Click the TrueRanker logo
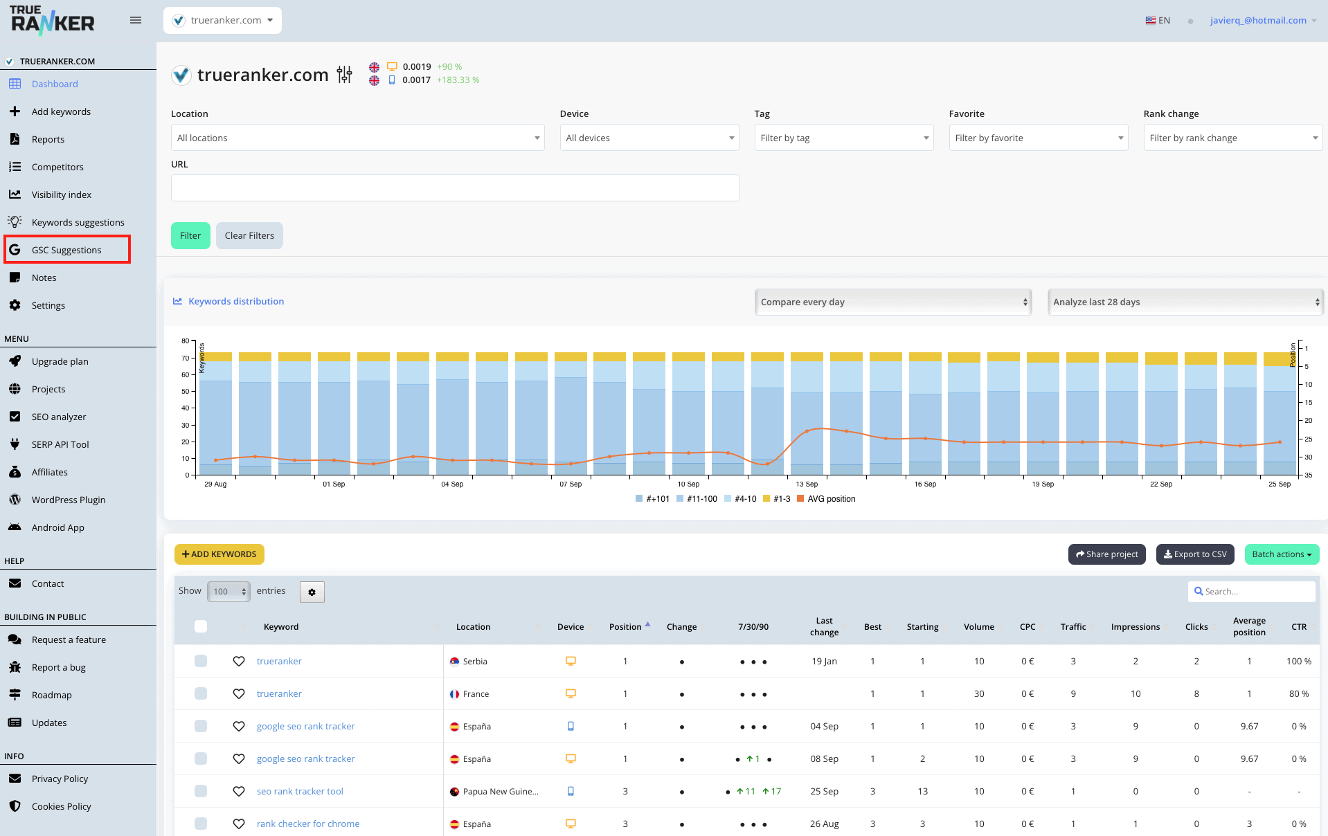The height and width of the screenshot is (836, 1328). click(x=53, y=20)
